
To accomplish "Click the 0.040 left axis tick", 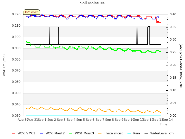I will (x=16, y=104).
